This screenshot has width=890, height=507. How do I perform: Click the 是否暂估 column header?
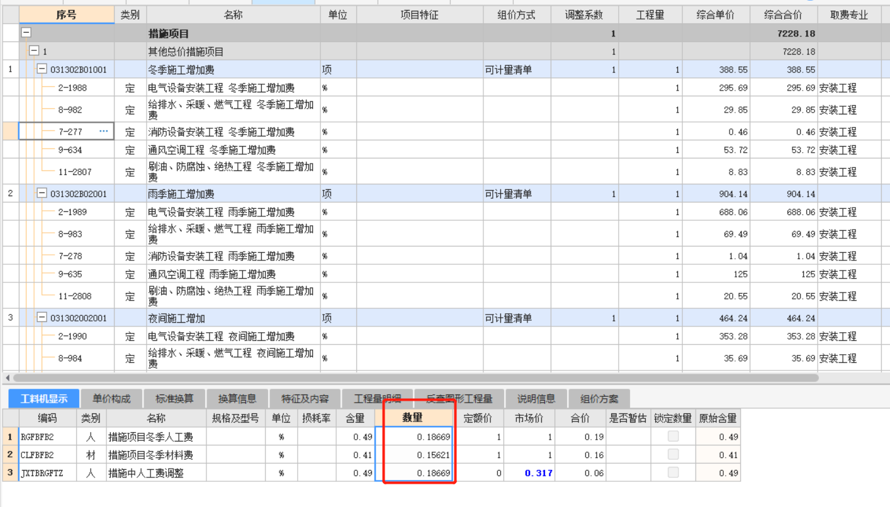point(628,418)
